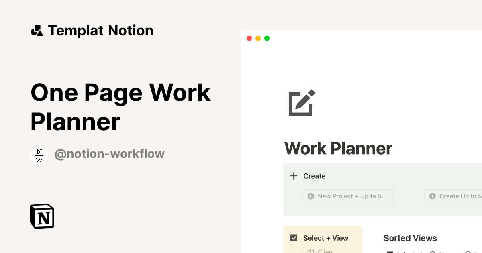
Task: Click the red traffic light control
Action: [x=249, y=38]
